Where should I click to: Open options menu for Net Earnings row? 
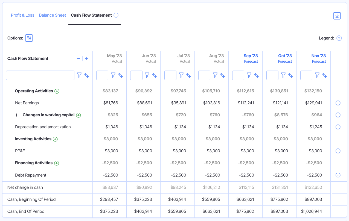point(338,103)
